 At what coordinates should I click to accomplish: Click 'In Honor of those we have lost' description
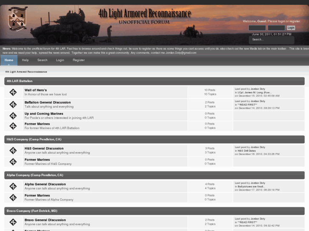click(45, 95)
